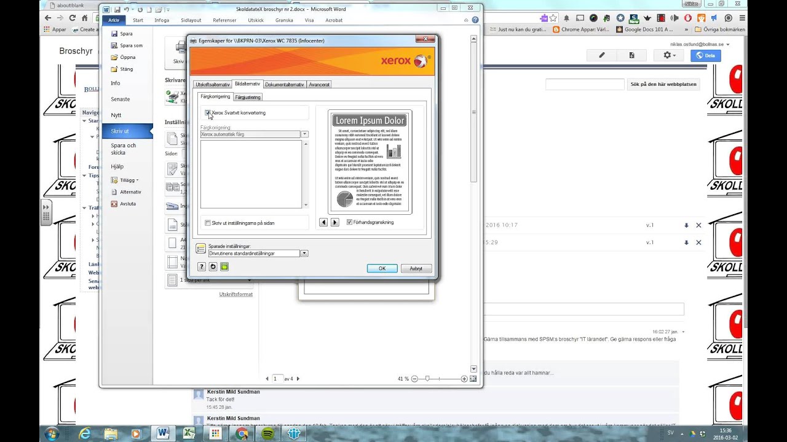Click the green environmental settings icon
Image resolution: width=787 pixels, height=442 pixels.
click(x=224, y=266)
